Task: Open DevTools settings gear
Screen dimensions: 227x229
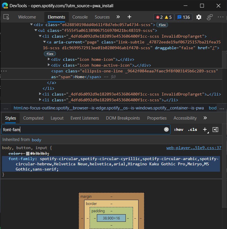Action: (x=199, y=17)
